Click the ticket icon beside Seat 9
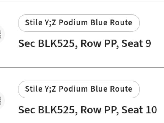The width and height of the screenshot is (164, 123). click(1, 34)
